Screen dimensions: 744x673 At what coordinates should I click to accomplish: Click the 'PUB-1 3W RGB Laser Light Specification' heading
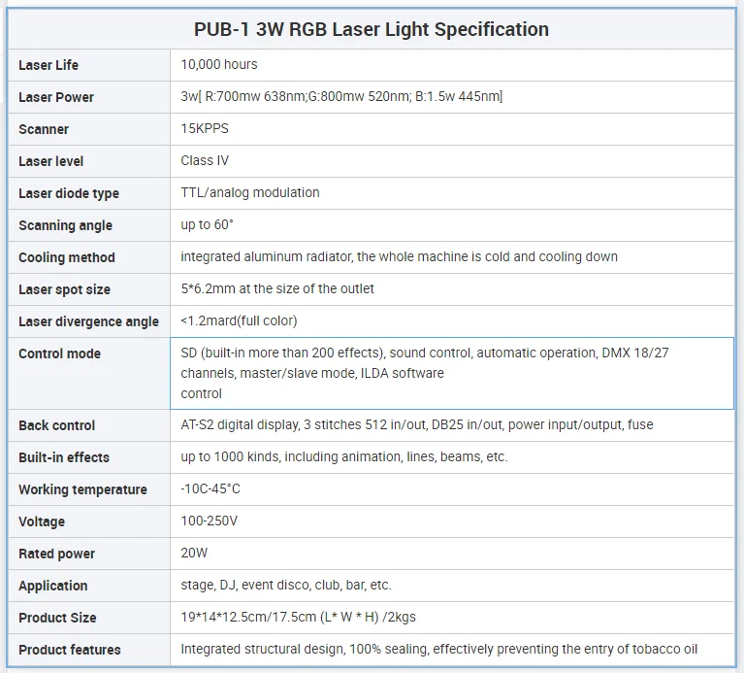point(372,29)
